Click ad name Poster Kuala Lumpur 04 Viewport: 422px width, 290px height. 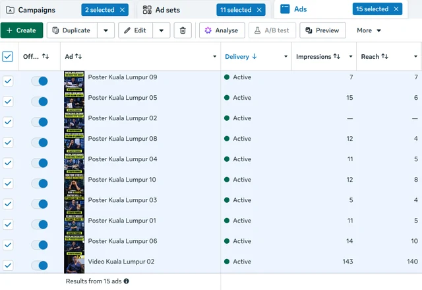[123, 159]
